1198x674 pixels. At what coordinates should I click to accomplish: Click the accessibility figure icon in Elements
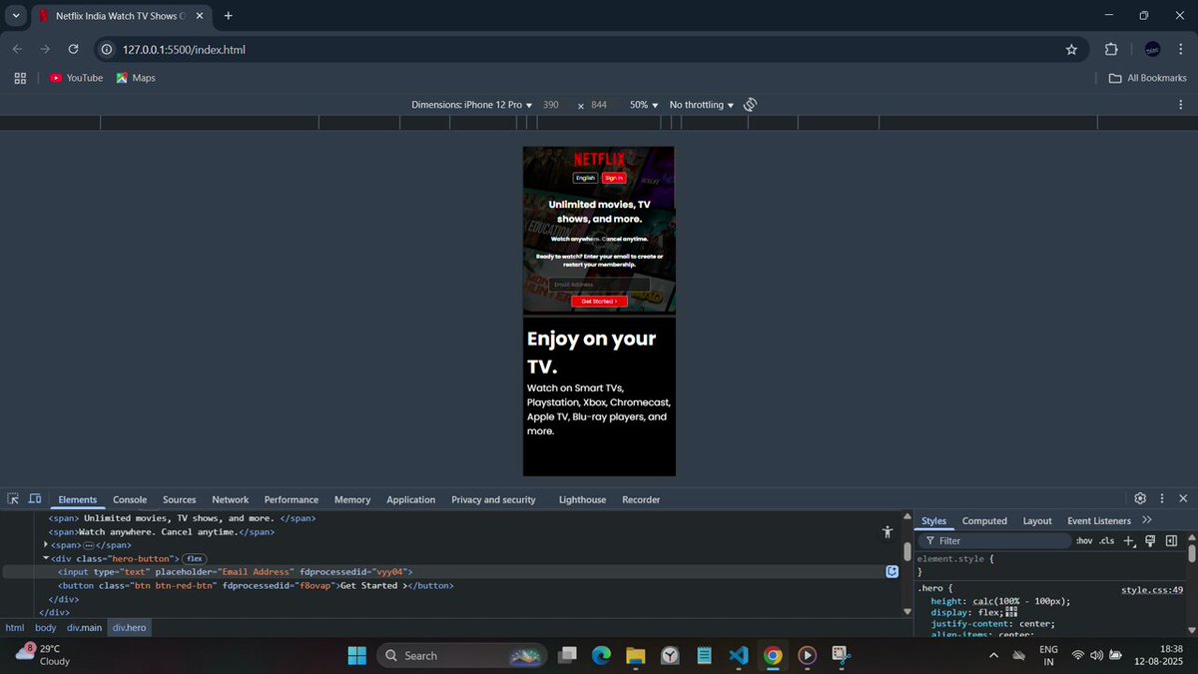(x=887, y=532)
